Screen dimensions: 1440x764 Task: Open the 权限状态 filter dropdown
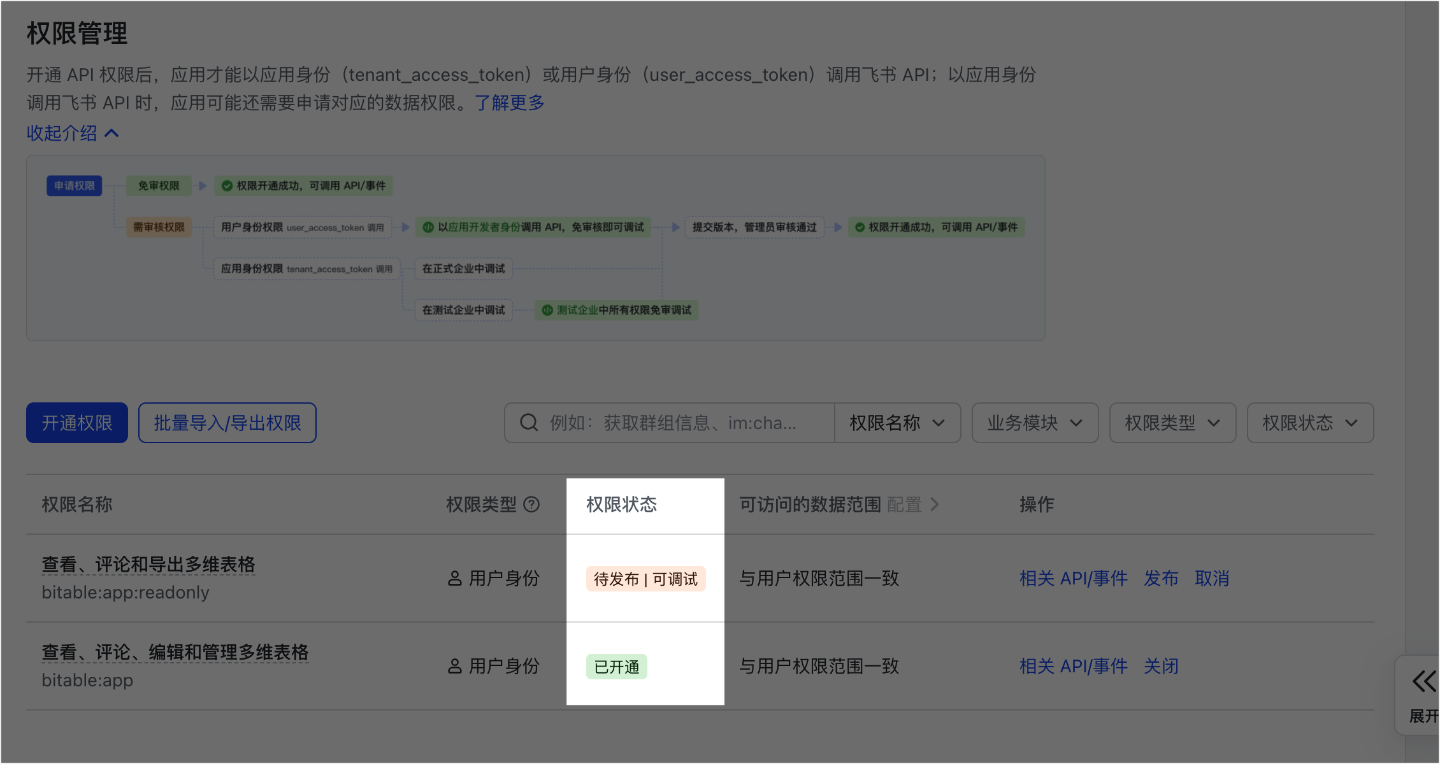point(1310,423)
